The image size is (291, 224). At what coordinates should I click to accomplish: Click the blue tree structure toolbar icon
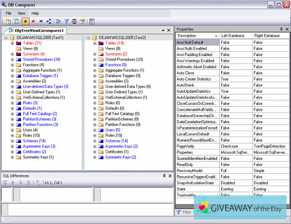48,21
